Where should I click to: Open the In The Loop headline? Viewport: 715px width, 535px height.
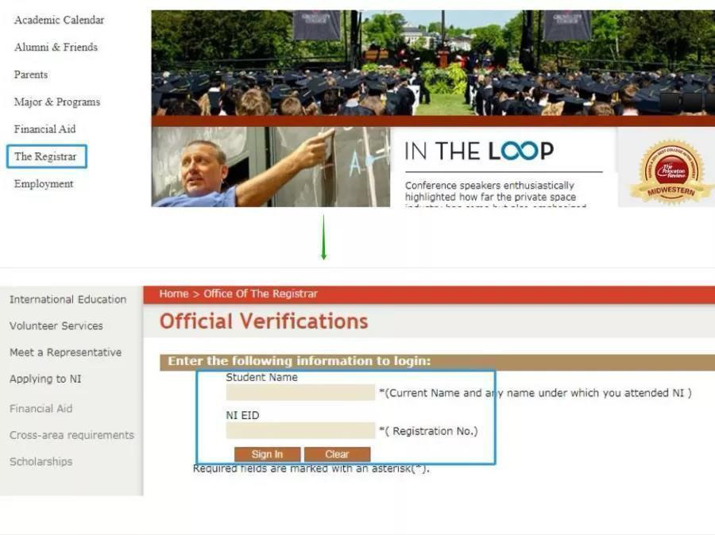click(x=479, y=151)
